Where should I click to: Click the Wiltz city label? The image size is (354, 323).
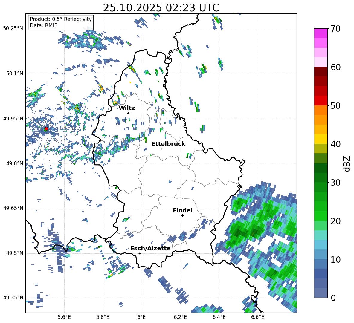click(x=127, y=108)
